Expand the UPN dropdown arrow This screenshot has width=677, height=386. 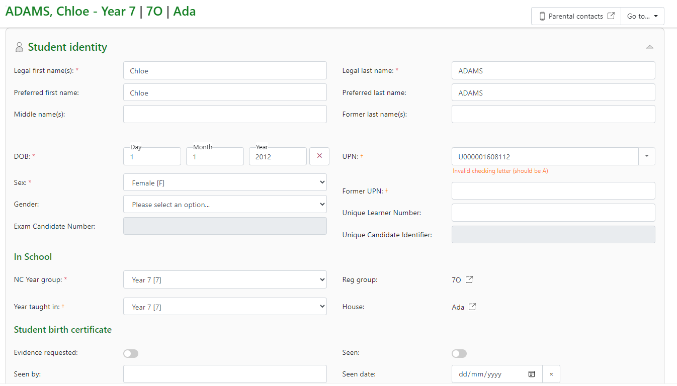[x=647, y=156]
